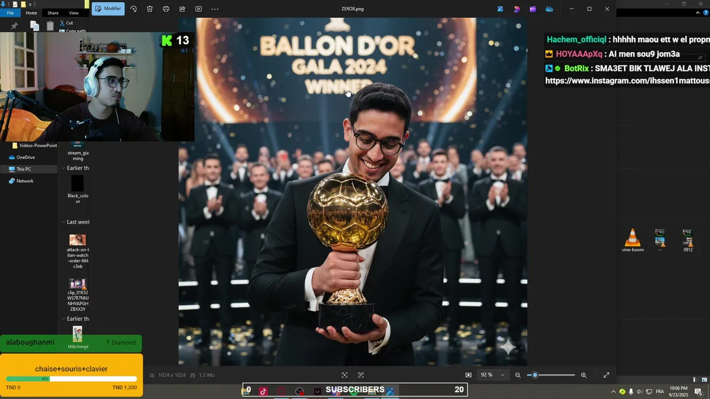
Task: Click the zoom out magnifier icon
Action: tap(518, 375)
